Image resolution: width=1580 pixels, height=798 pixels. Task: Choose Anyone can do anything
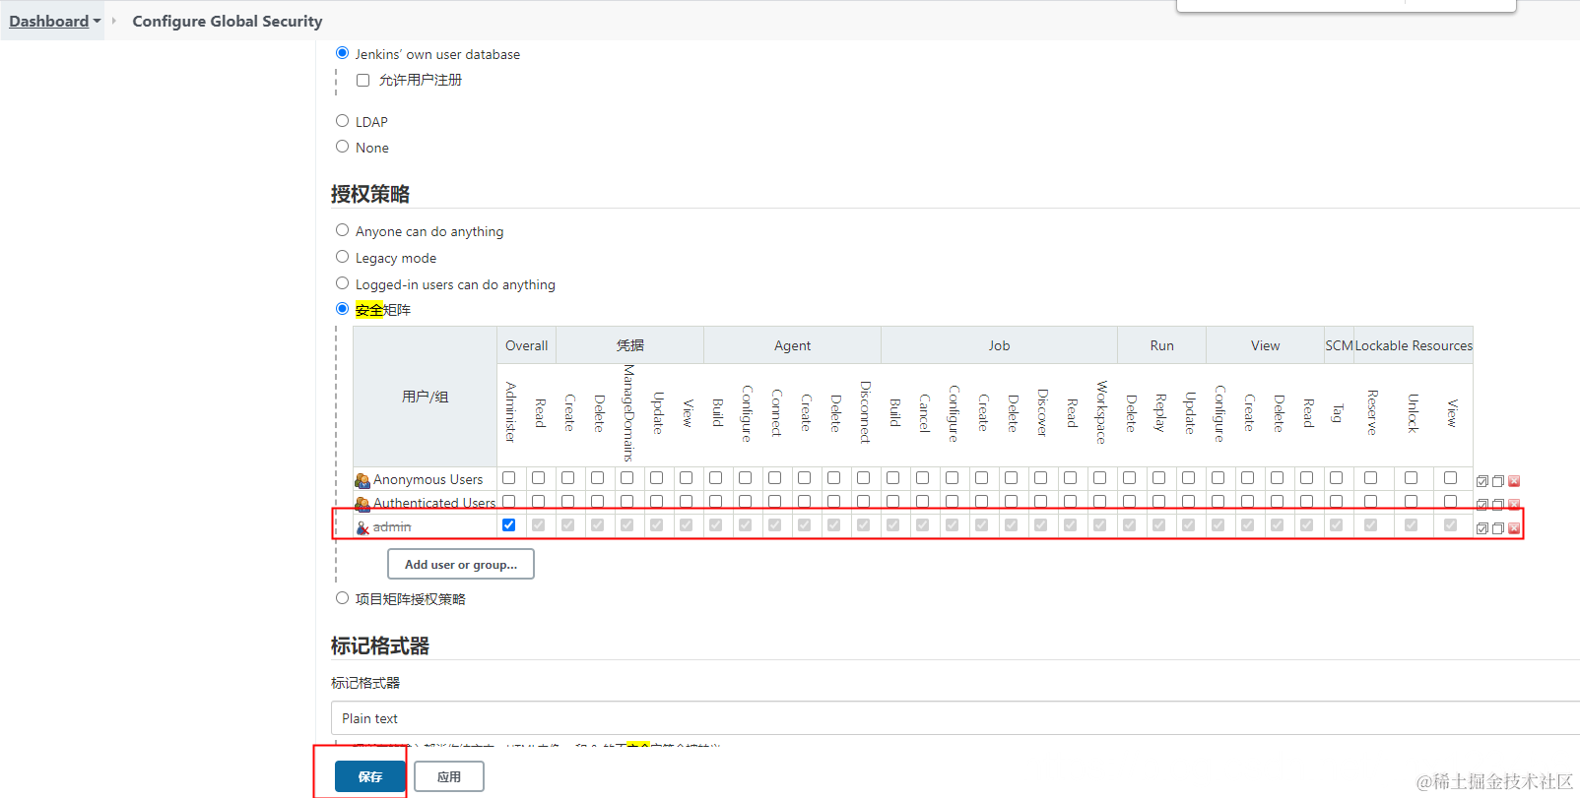[x=343, y=230]
